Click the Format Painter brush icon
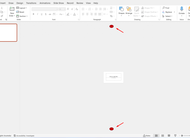 [2, 16]
